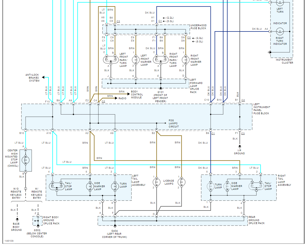The image size is (307, 247).
Task: Select the left tail/stop lamp bulb symbol
Action: coord(57,186)
